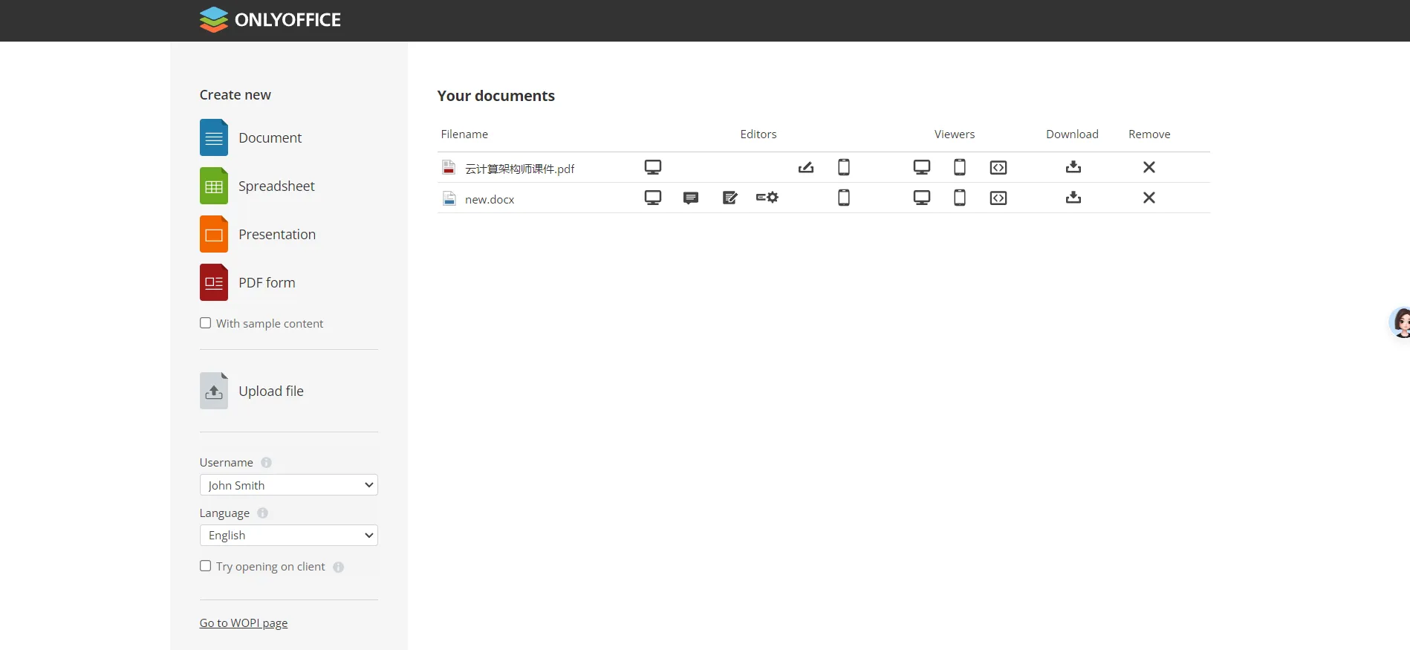This screenshot has height=650, width=1410.
Task: Open the PDF file in embedded viewer
Action: coord(998,167)
